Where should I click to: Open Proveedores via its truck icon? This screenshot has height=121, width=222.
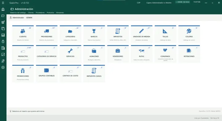point(47,31)
